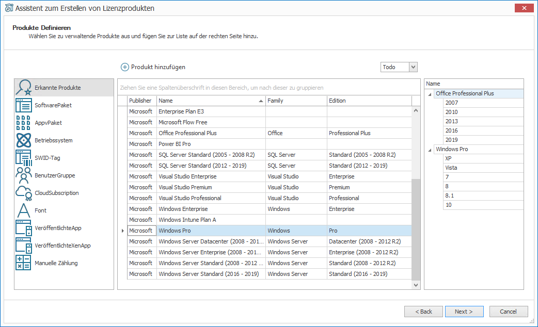
Task: Select the Microsoft Flow Free row
Action: pyautogui.click(x=270, y=122)
